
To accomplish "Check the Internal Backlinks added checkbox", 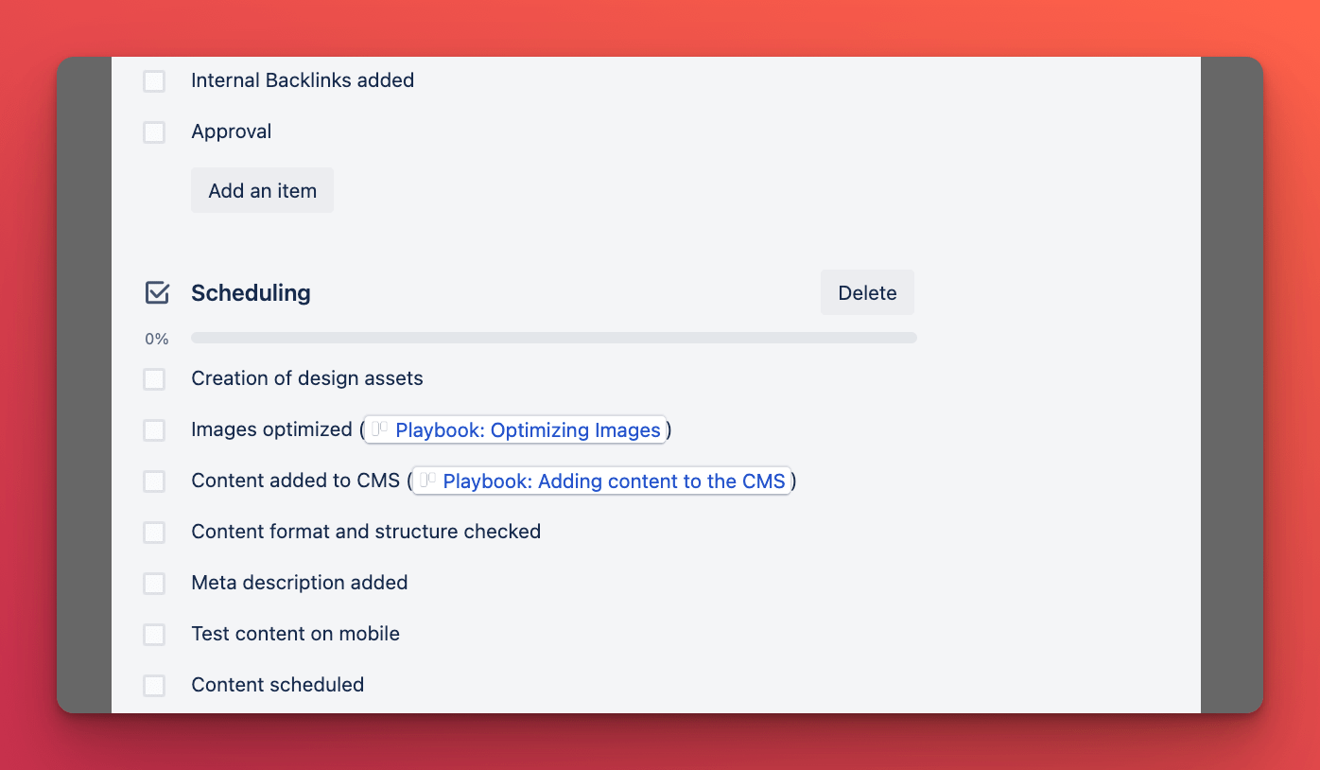I will coord(154,81).
